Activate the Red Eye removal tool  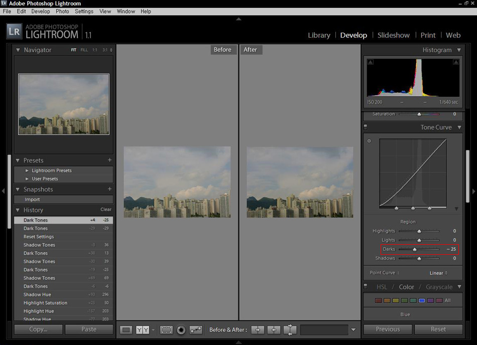(181, 329)
